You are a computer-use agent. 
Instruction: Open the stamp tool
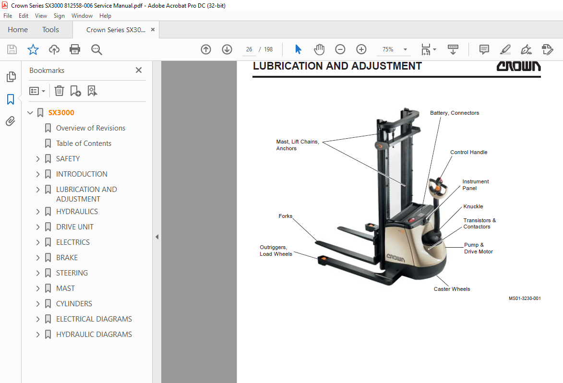(547, 49)
